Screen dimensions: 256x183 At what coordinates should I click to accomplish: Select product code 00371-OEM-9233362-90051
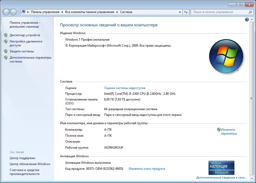point(105,169)
